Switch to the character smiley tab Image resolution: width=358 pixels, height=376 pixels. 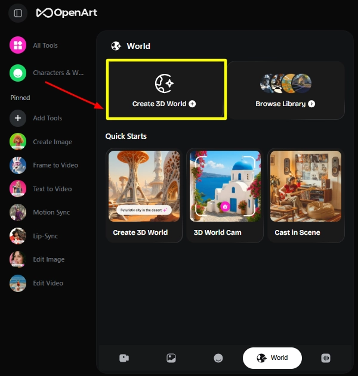click(x=218, y=358)
